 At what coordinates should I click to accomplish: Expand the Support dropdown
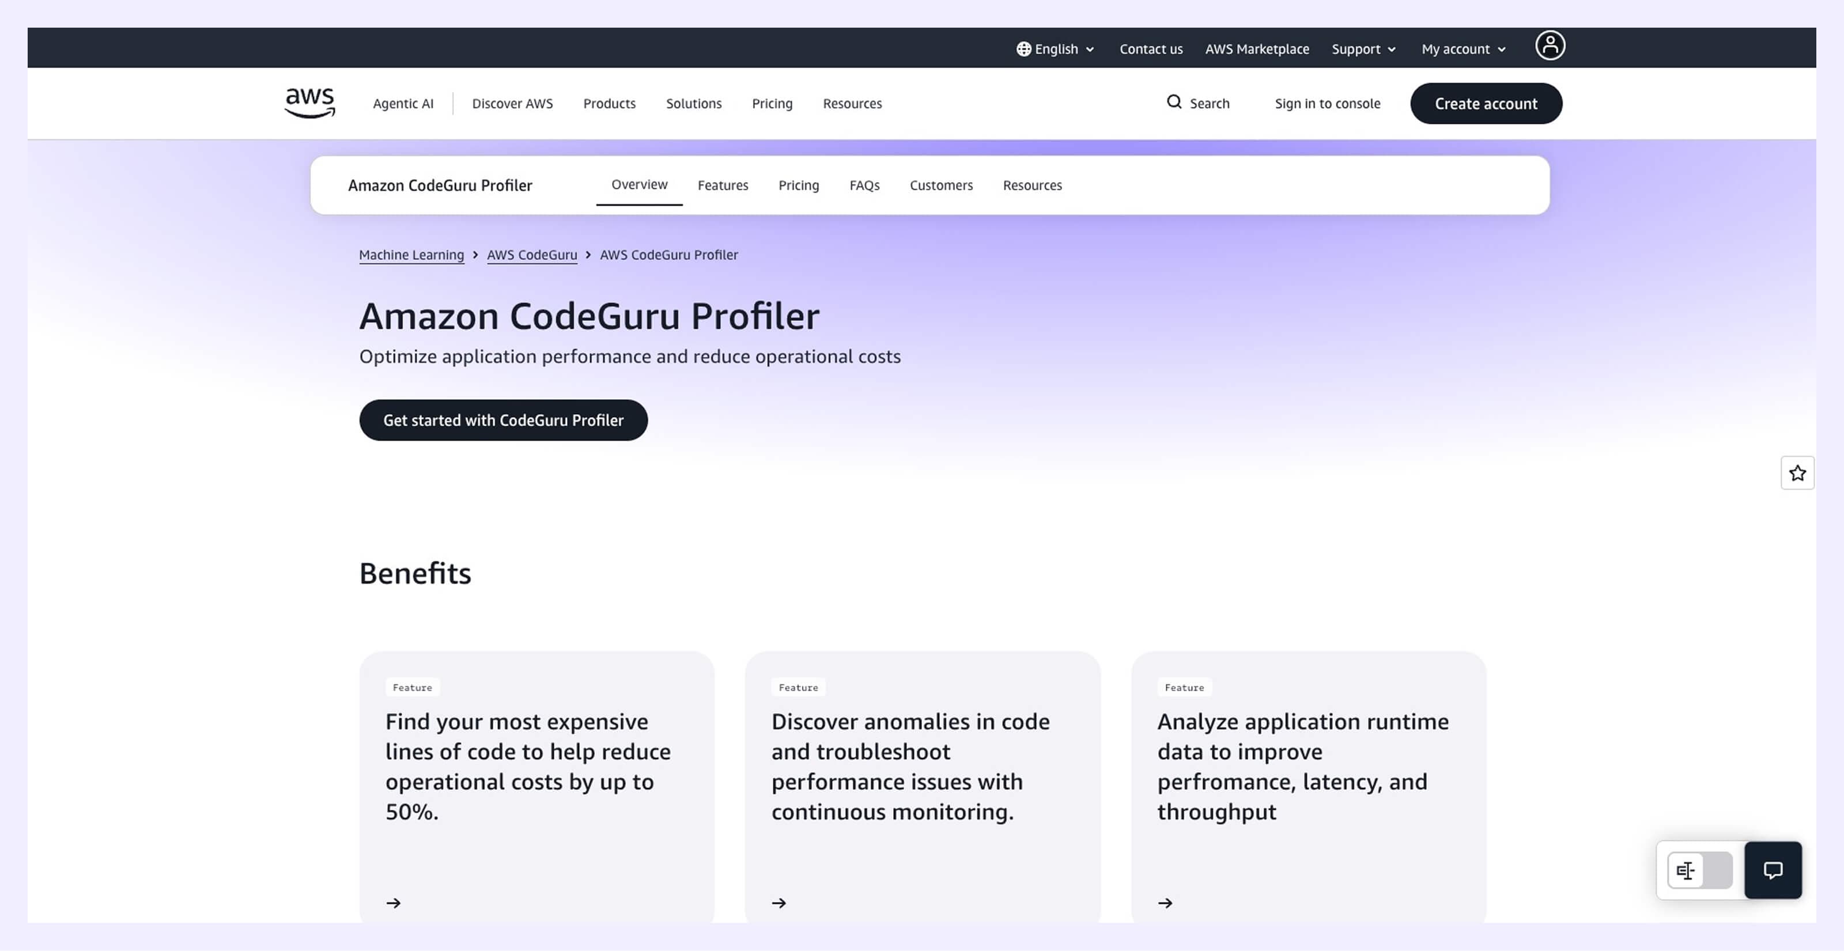tap(1363, 48)
